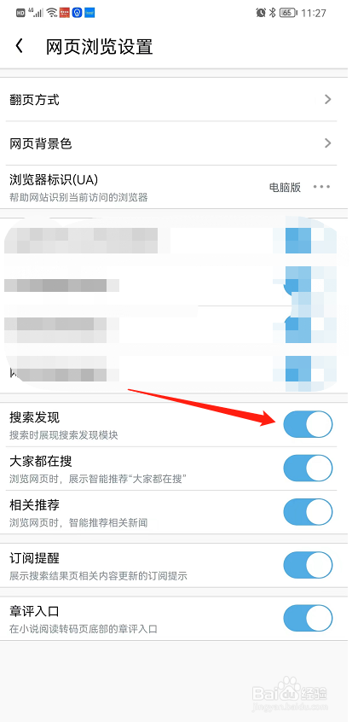The image size is (352, 722).
Task: Tap 浏览器标识(UA) label
Action: tap(55, 179)
